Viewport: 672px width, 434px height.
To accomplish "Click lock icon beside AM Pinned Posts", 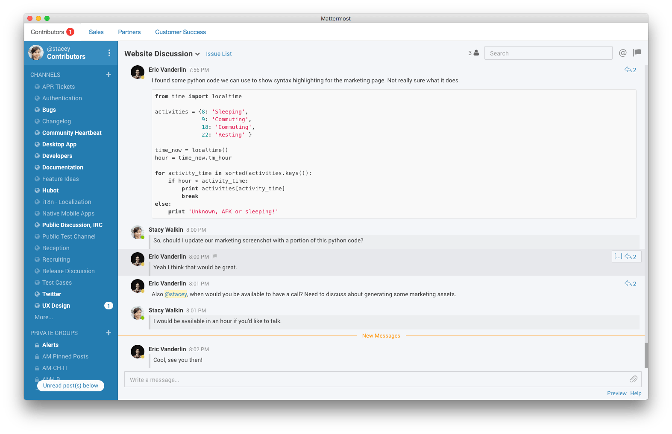I will coord(37,356).
